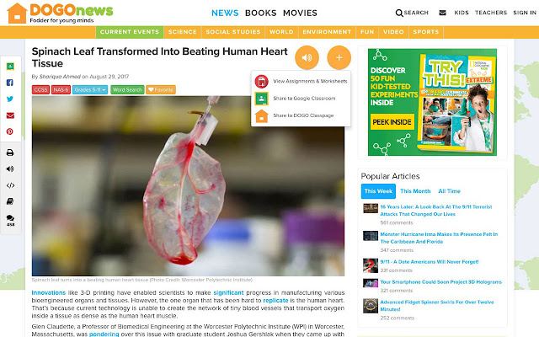The image size is (539, 337).
Task: Click the print icon in the sidebar
Action: [10, 152]
